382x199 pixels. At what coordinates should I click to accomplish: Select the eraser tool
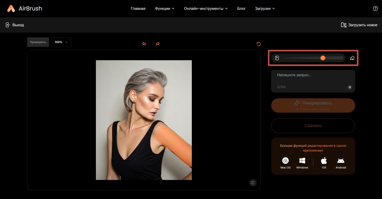tap(352, 58)
